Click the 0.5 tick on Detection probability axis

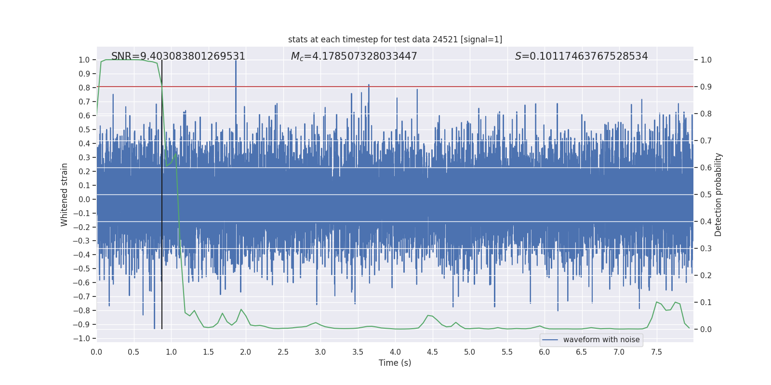[x=705, y=195]
